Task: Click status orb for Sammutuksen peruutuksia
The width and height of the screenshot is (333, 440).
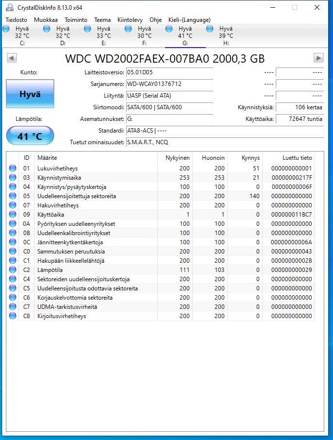Action: pyautogui.click(x=13, y=251)
